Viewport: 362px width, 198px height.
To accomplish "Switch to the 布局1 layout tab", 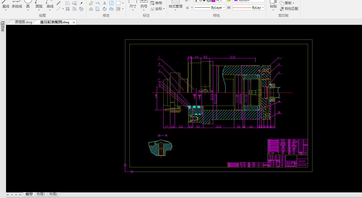I will click(x=41, y=194).
